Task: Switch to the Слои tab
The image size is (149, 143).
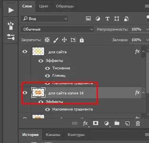Action: 27,6
